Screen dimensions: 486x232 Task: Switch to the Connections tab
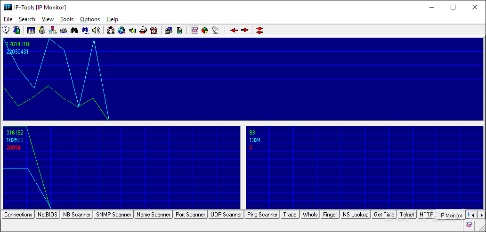(18, 215)
